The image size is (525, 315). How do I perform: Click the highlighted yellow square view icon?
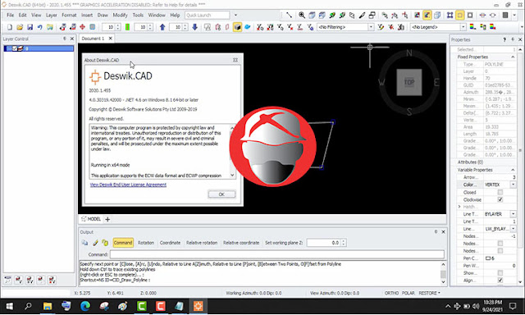[x=459, y=15]
